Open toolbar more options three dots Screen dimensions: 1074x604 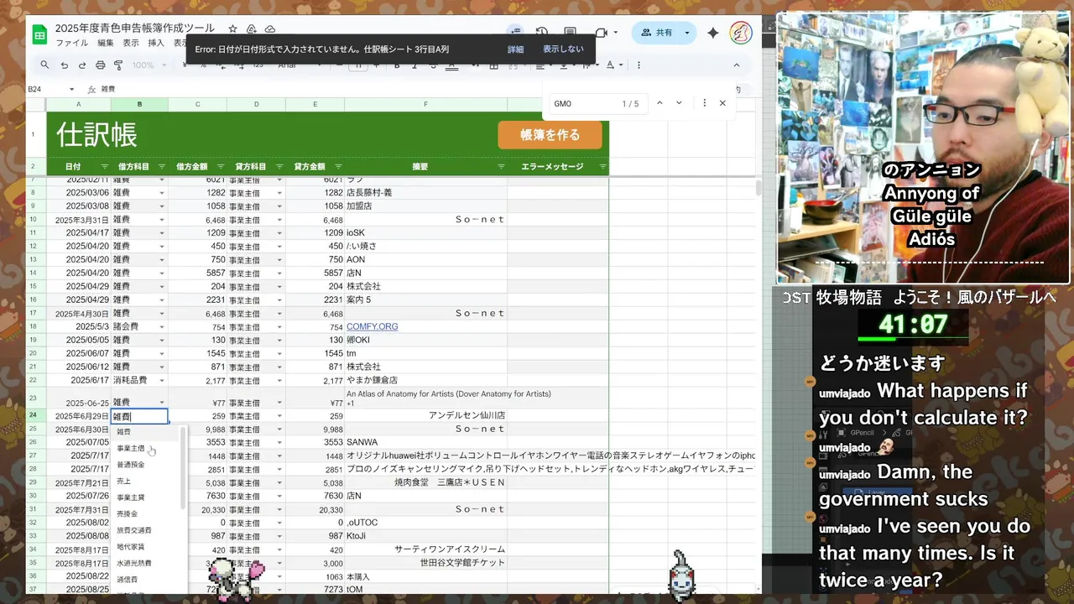(x=639, y=65)
